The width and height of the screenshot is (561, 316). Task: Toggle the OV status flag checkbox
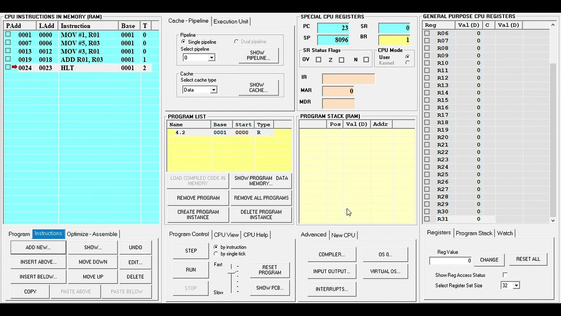319,60
